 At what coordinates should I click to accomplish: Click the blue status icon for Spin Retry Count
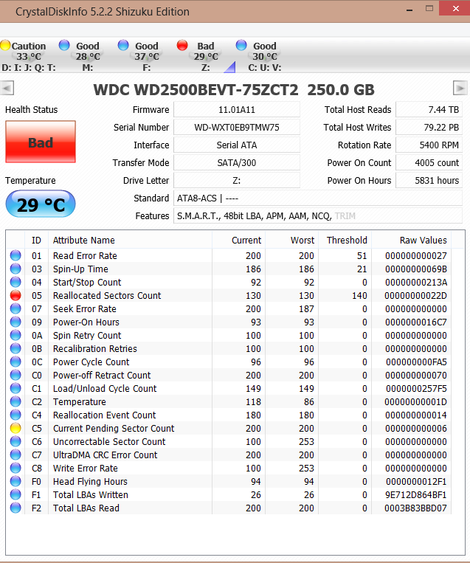pyautogui.click(x=15, y=335)
